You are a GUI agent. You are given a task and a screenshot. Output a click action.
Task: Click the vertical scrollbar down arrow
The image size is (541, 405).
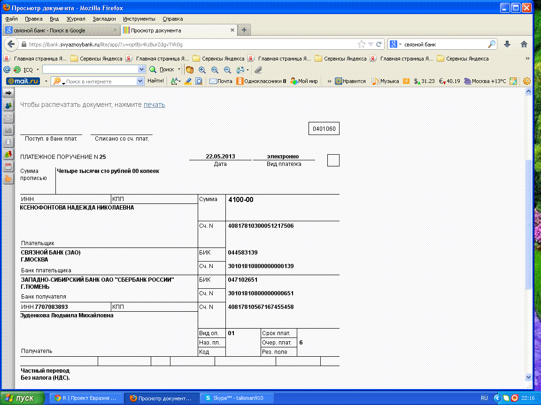(x=528, y=377)
